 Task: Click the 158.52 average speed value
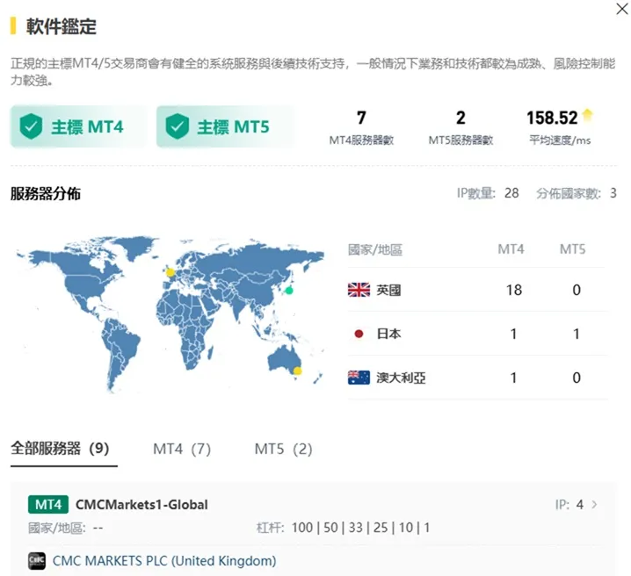552,118
